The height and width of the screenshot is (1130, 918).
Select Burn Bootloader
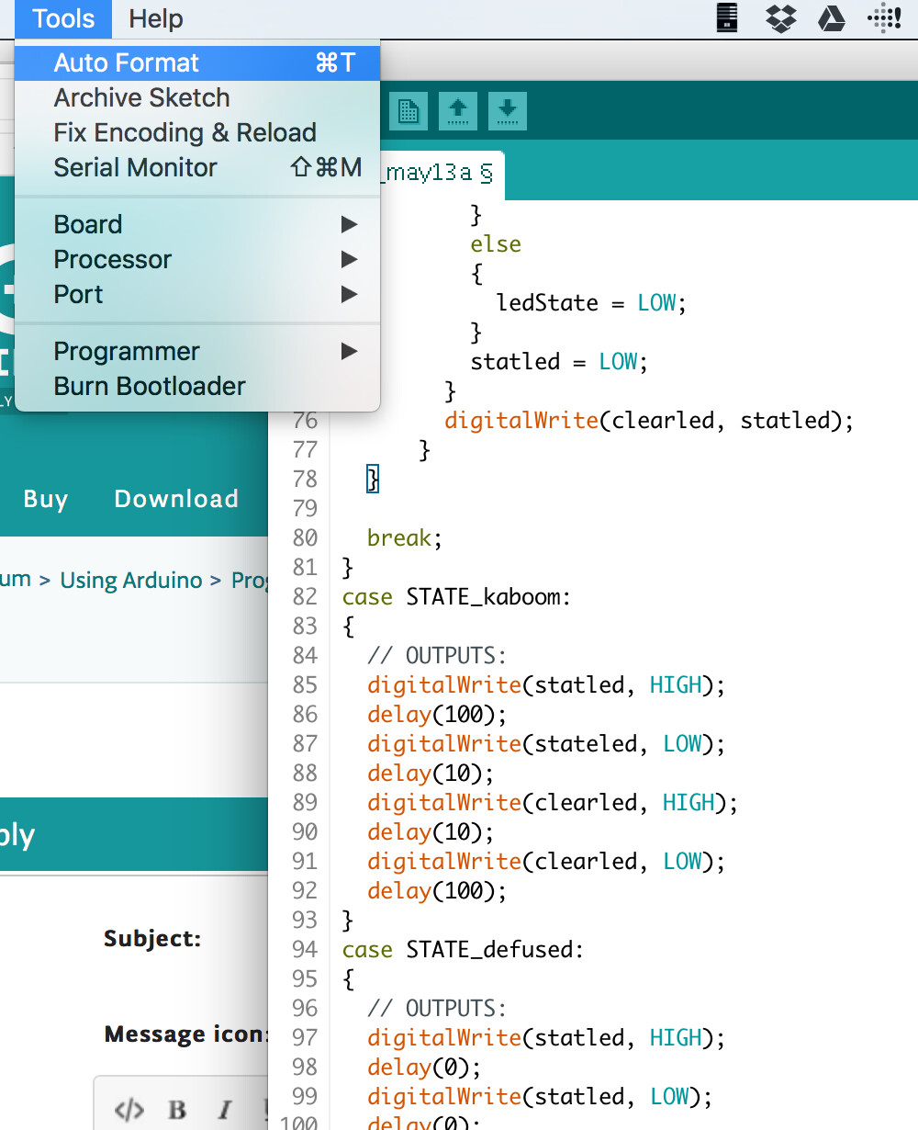150,386
